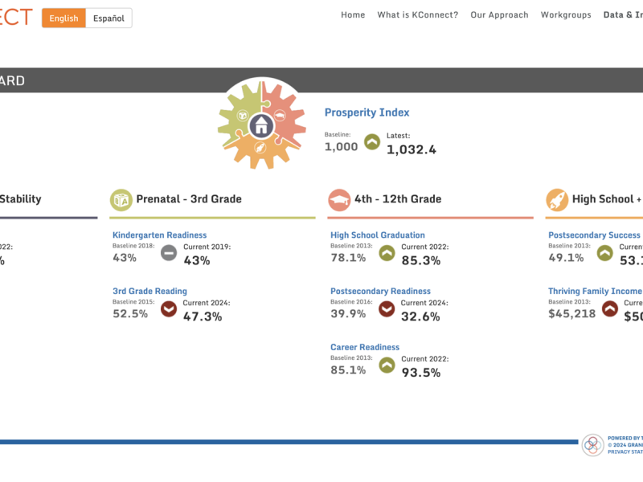Click the red down arrow for 3rd Grade Reading

pyautogui.click(x=168, y=308)
